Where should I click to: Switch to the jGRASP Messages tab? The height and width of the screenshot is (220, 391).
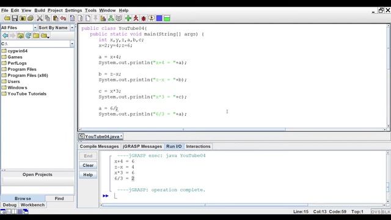pyautogui.click(x=142, y=147)
